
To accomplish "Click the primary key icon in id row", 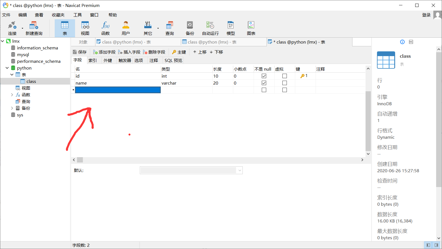I will [302, 76].
